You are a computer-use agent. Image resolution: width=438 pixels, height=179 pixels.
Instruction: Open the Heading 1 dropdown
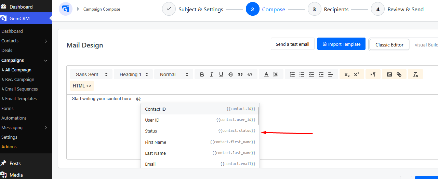pyautogui.click(x=133, y=74)
